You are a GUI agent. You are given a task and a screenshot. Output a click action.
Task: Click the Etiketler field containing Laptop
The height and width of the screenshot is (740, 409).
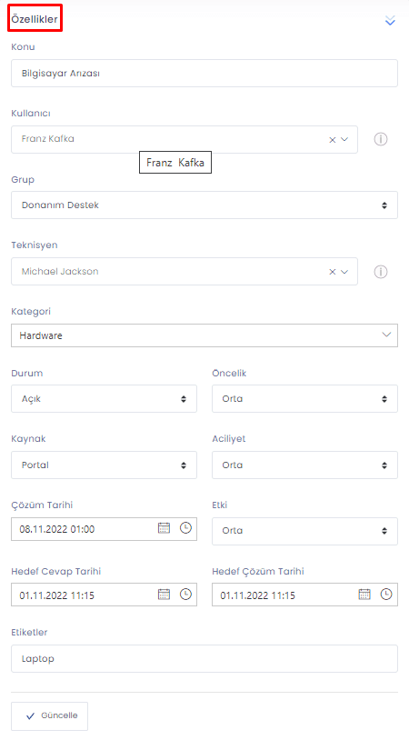coord(204,658)
